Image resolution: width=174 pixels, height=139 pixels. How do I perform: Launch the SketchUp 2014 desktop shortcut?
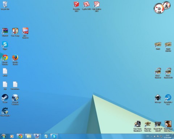[76, 7]
